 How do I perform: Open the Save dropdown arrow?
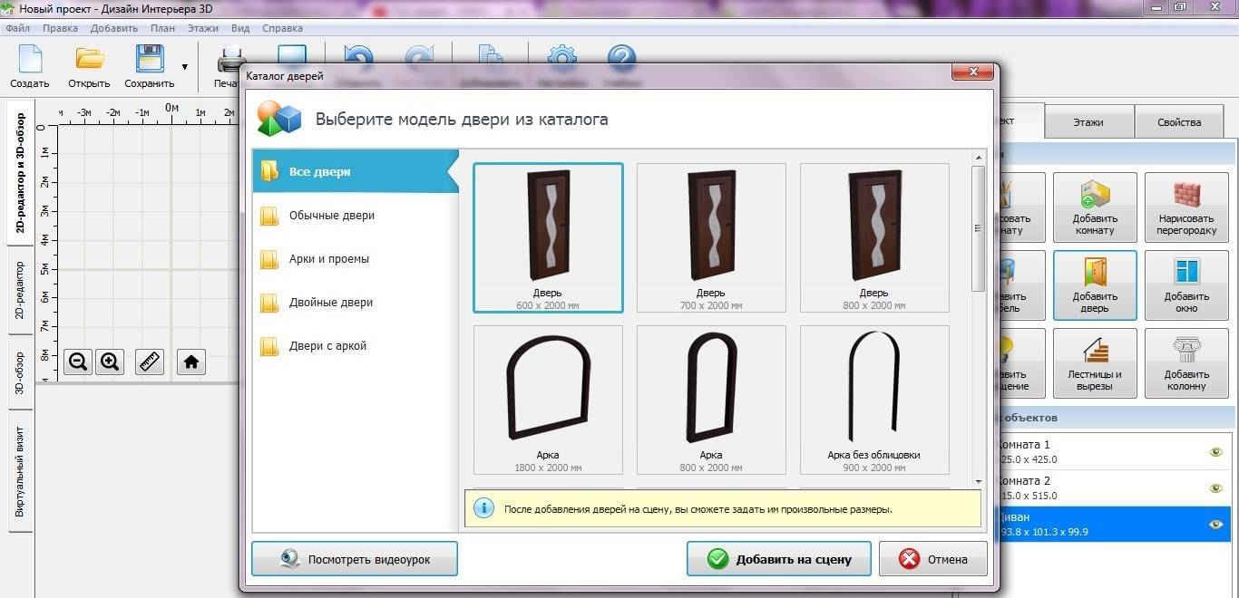185,67
